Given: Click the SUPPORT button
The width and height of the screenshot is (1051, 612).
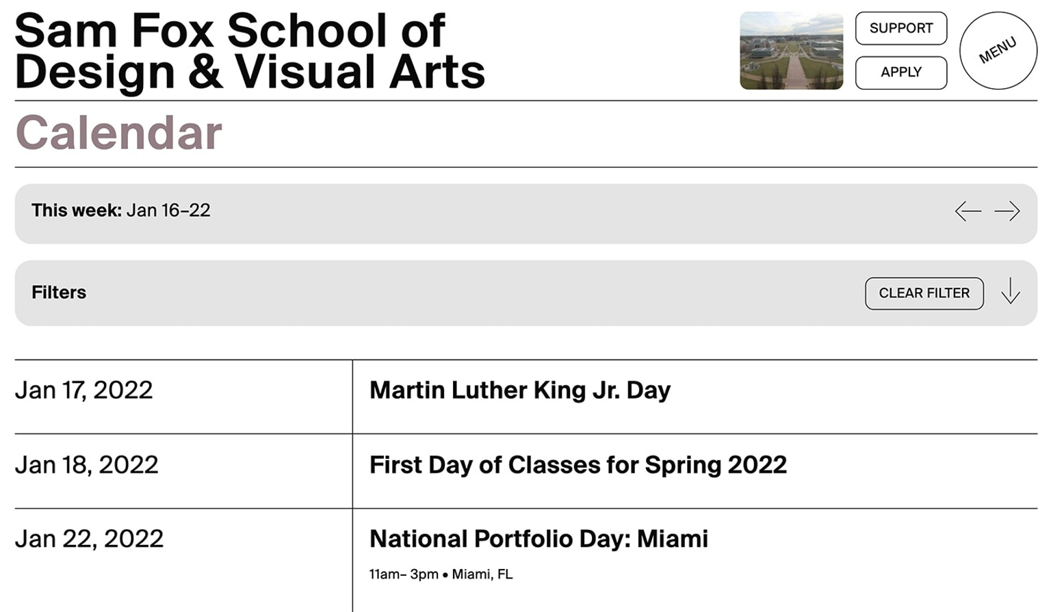Looking at the screenshot, I should (x=900, y=28).
